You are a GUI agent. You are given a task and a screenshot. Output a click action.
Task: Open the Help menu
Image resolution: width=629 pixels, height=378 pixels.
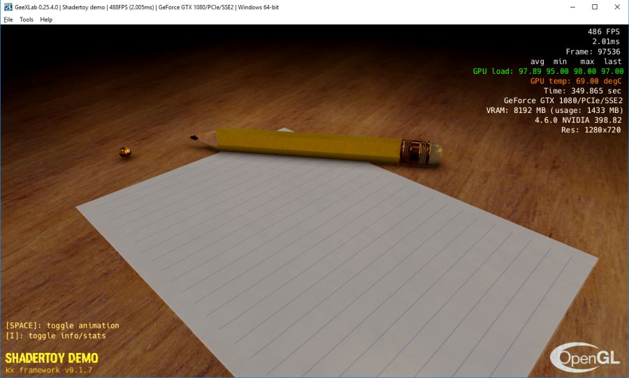tap(46, 20)
